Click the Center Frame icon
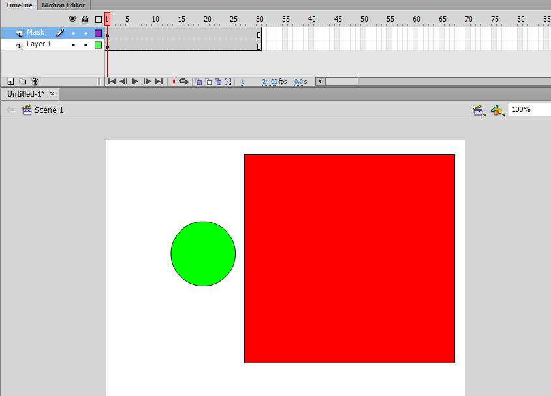Screen dimensions: 551x396 tap(174, 82)
